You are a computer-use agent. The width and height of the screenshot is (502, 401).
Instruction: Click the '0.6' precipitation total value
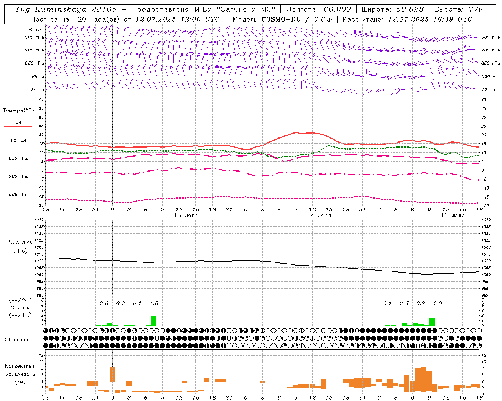[104, 303]
